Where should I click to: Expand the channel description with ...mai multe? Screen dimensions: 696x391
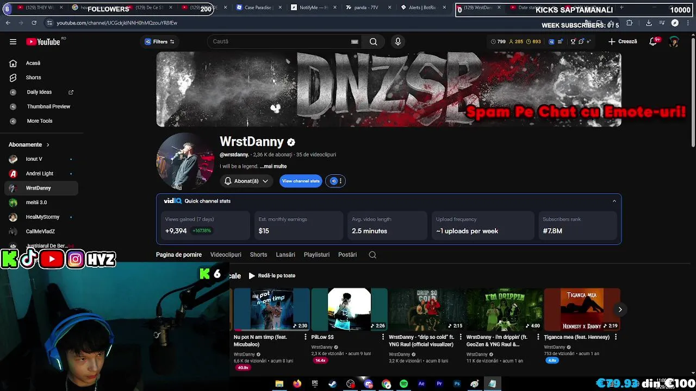273,166
